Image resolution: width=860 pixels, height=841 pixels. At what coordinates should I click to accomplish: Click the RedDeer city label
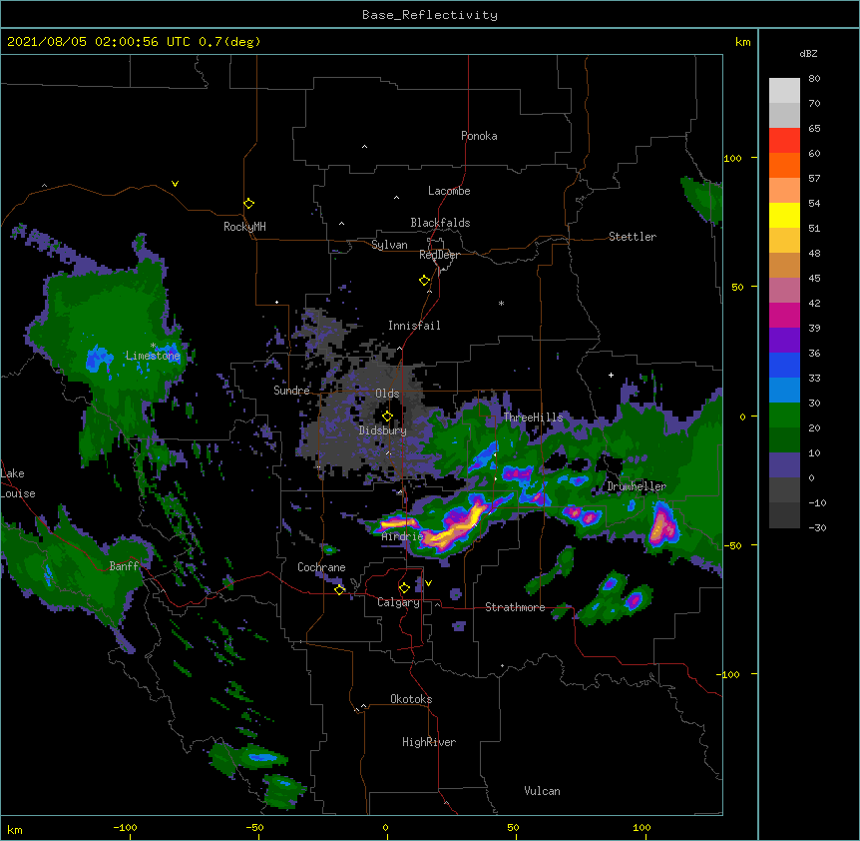[x=439, y=255]
